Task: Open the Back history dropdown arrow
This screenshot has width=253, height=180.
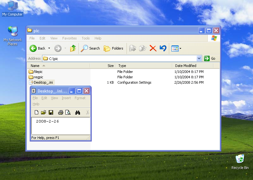Action: [x=49, y=48]
